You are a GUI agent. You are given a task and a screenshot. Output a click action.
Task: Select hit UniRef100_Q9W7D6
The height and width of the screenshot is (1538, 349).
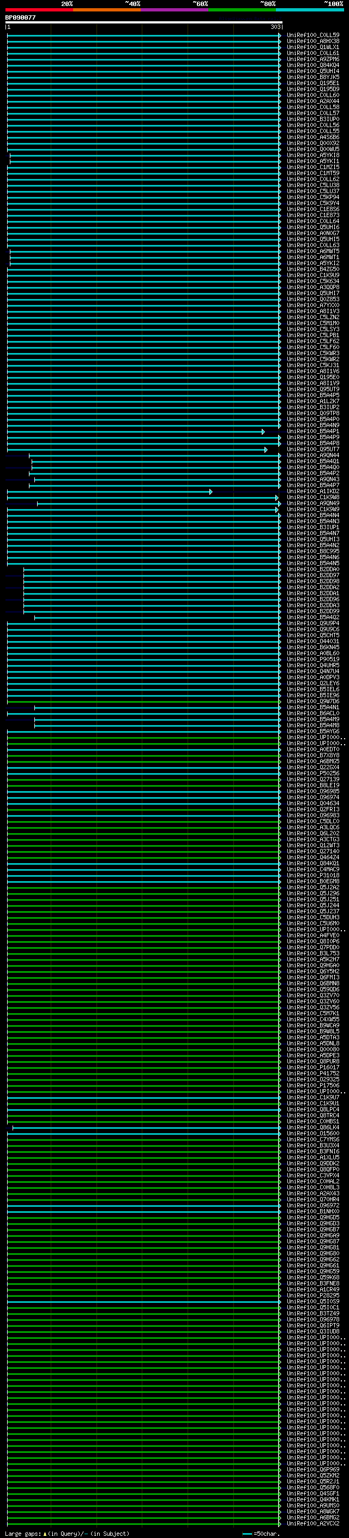(312, 702)
